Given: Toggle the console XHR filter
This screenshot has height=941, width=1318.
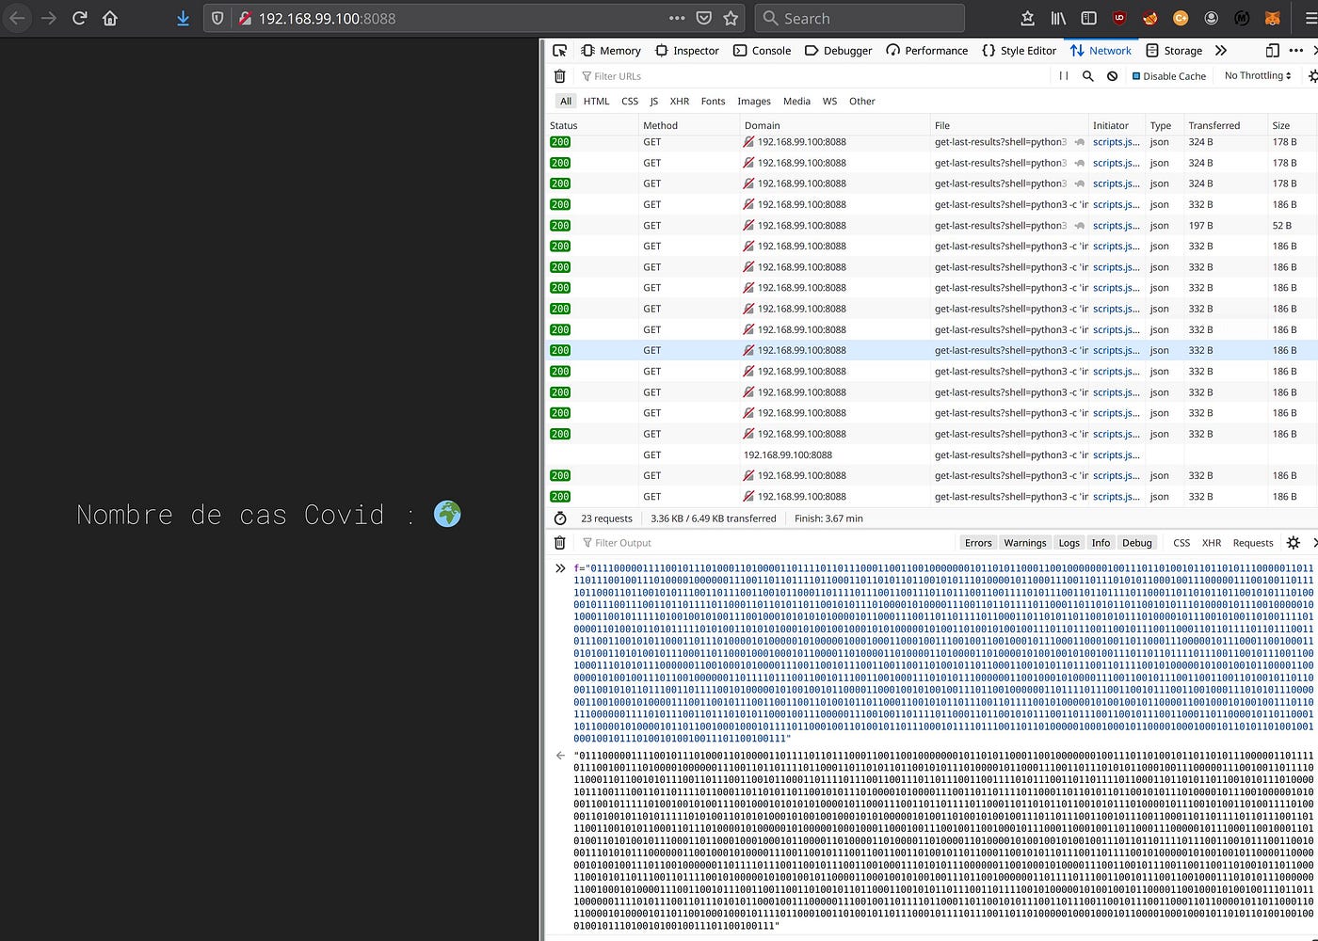Looking at the screenshot, I should pos(1212,543).
